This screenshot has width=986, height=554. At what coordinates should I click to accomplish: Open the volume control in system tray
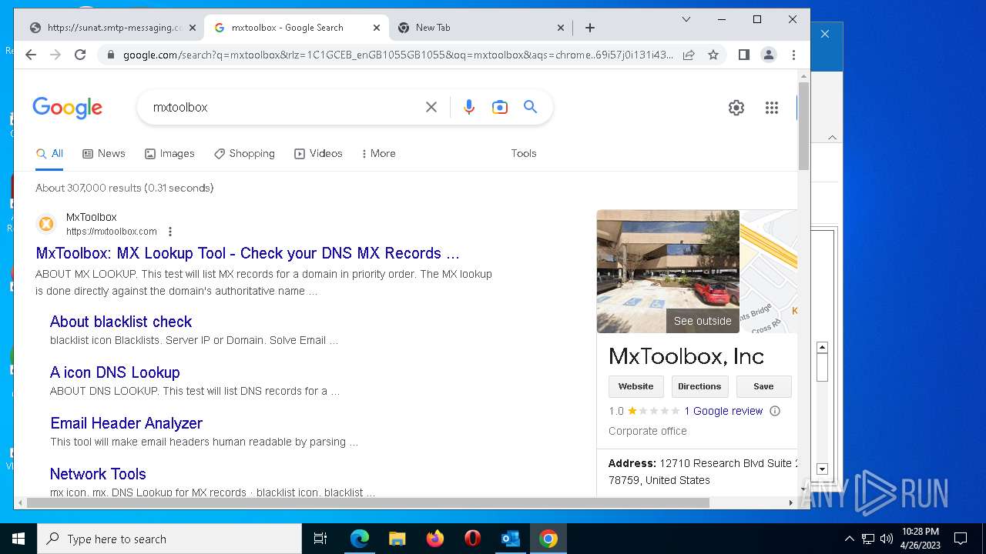click(x=887, y=539)
